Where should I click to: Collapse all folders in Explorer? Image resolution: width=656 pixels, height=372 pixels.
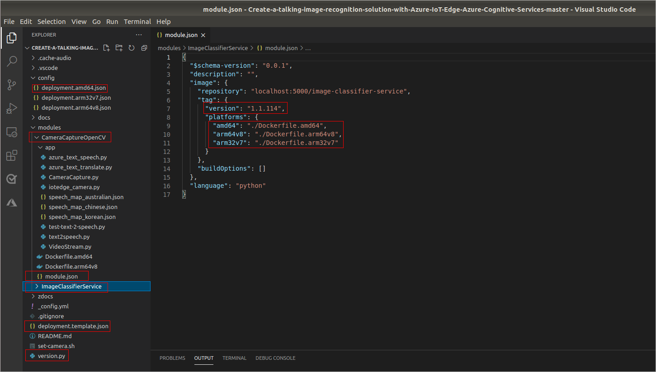144,48
